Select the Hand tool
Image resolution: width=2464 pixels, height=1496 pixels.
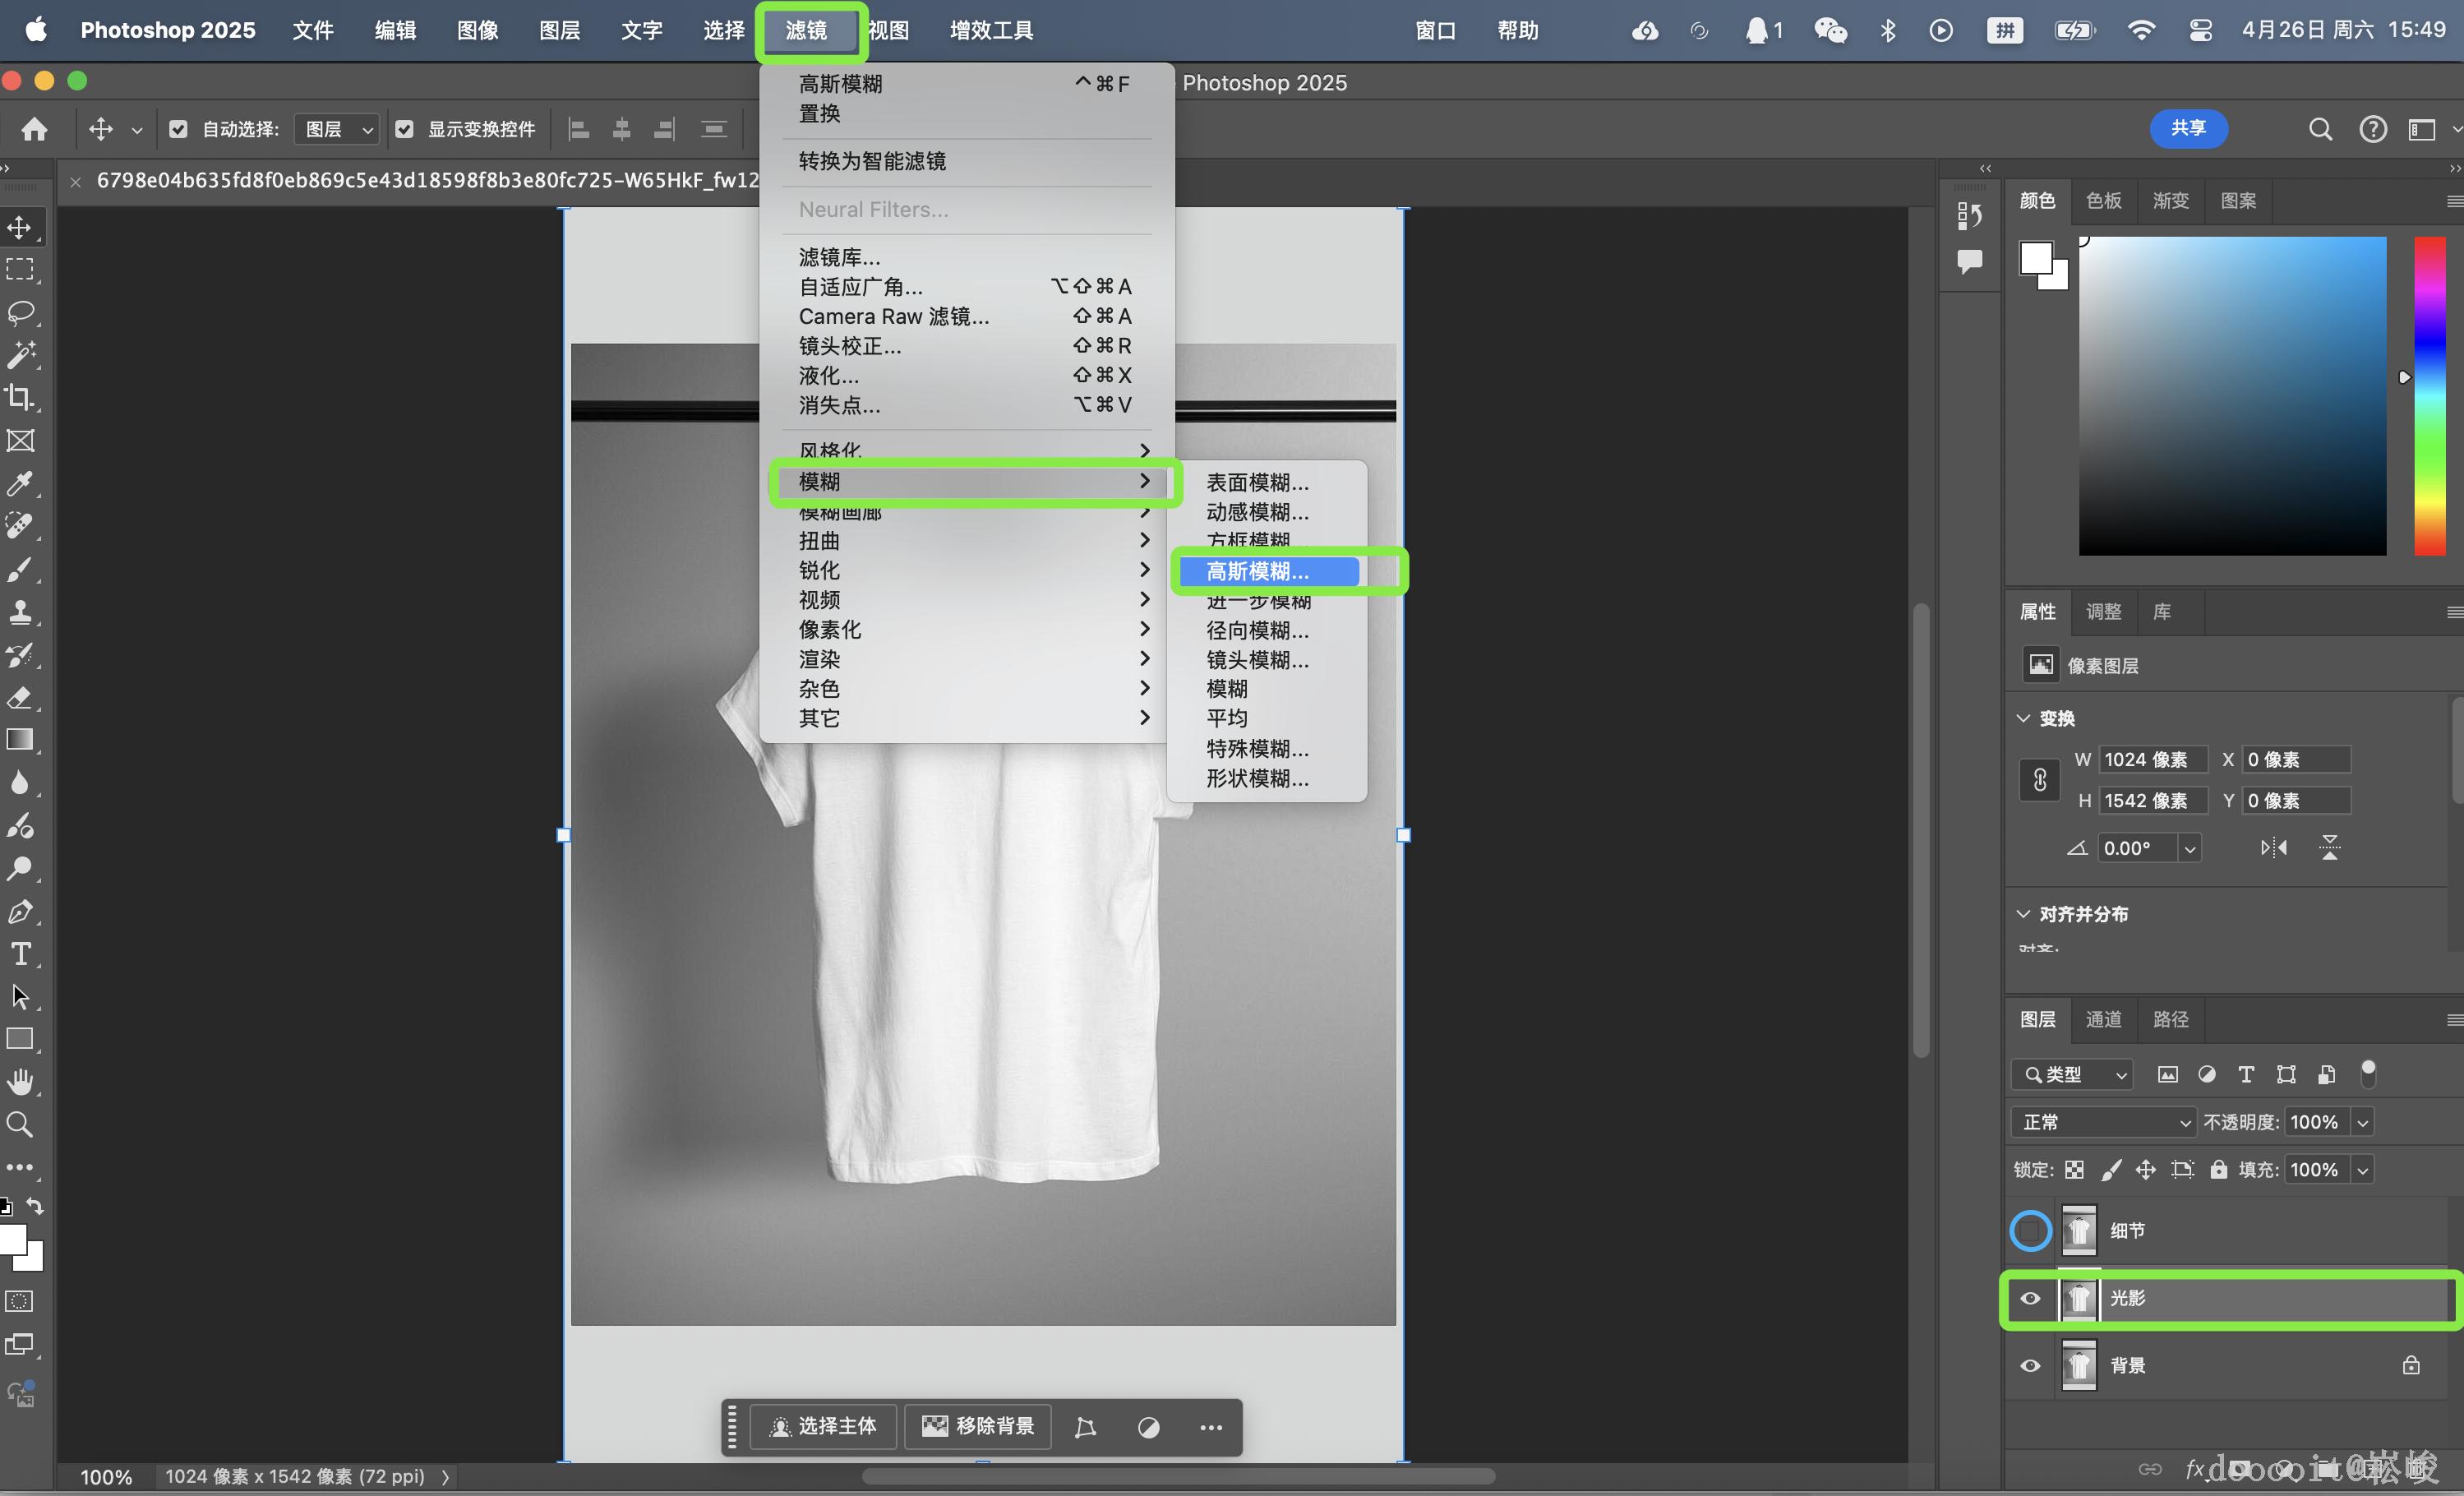point(20,1082)
